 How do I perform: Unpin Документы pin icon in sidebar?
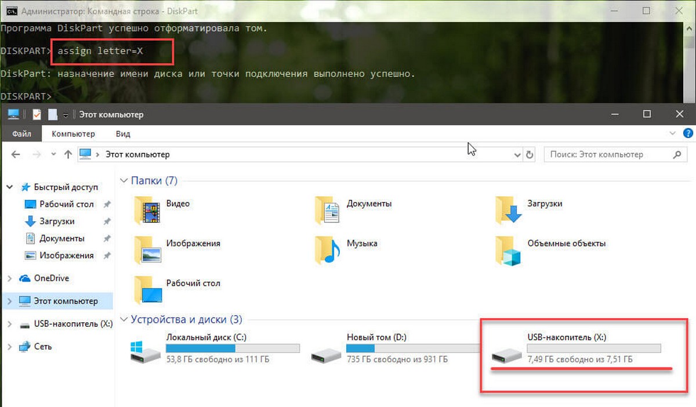point(107,239)
